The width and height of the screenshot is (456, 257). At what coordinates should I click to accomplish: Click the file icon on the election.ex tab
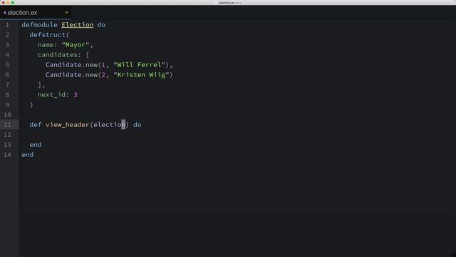pos(5,13)
